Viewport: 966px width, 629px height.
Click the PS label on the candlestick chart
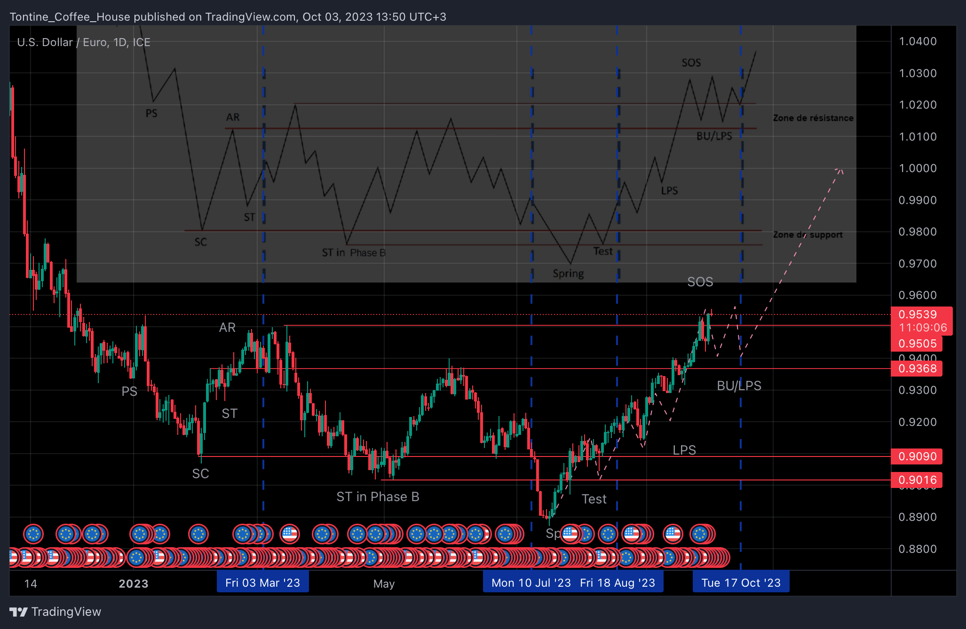point(129,391)
